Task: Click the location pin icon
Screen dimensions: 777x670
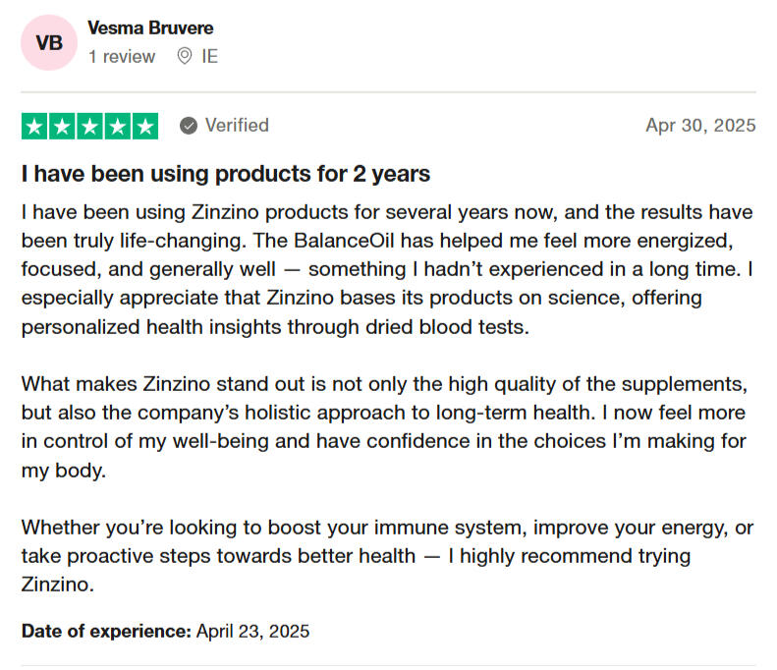Action: [184, 56]
